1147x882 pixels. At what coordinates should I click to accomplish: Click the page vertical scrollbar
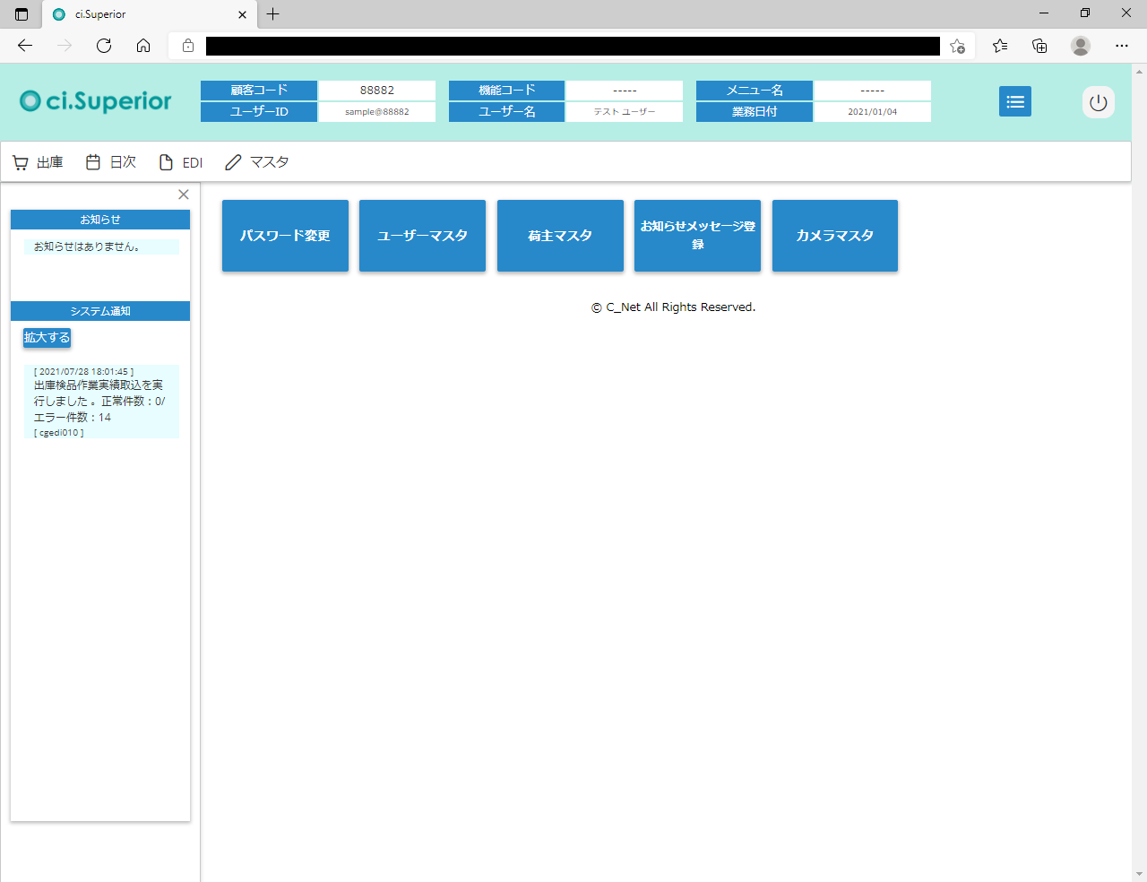[1139, 472]
